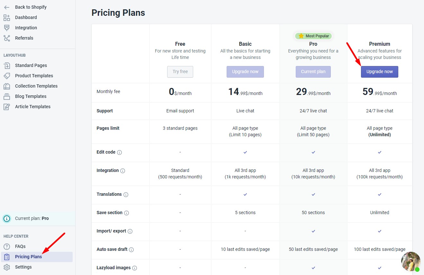The image size is (424, 275).
Task: Click the Integration sidebar icon
Action: pyautogui.click(x=7, y=28)
